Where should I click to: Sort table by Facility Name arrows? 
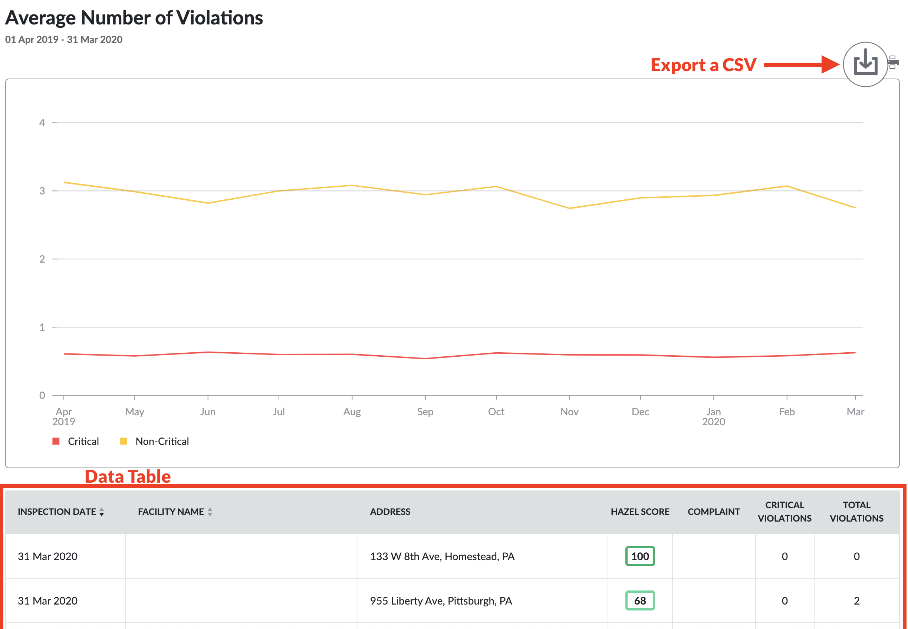(x=210, y=512)
